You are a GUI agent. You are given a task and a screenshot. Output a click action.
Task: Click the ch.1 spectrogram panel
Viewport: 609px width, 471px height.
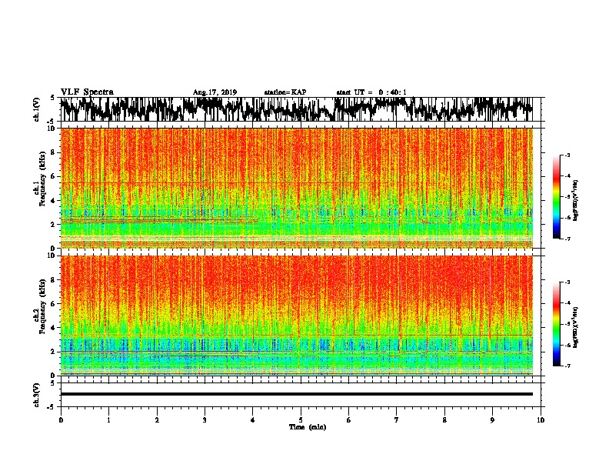point(296,188)
